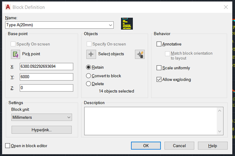
Task: Expand the Name dropdown arrow
Action: point(110,25)
